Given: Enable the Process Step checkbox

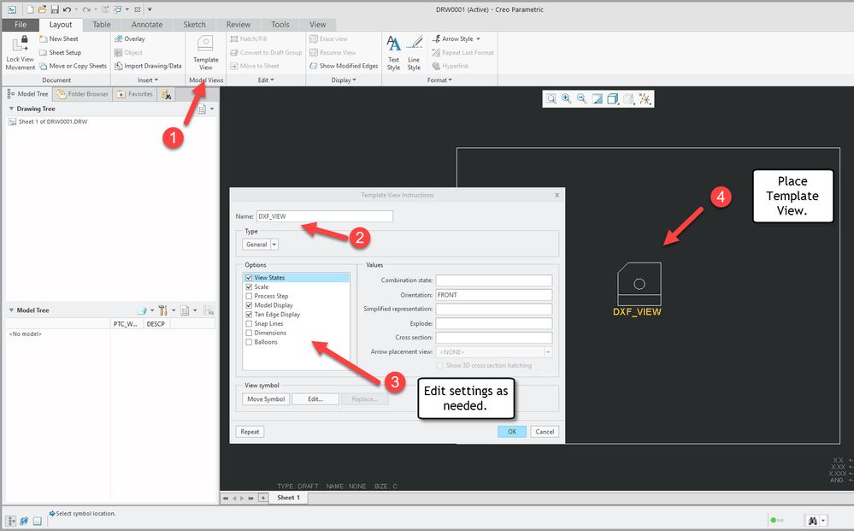Looking at the screenshot, I should tap(249, 296).
